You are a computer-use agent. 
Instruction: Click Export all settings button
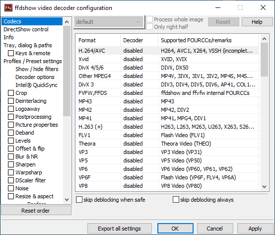point(120,229)
